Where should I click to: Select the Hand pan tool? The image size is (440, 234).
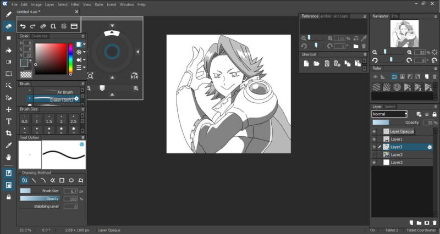8,157
